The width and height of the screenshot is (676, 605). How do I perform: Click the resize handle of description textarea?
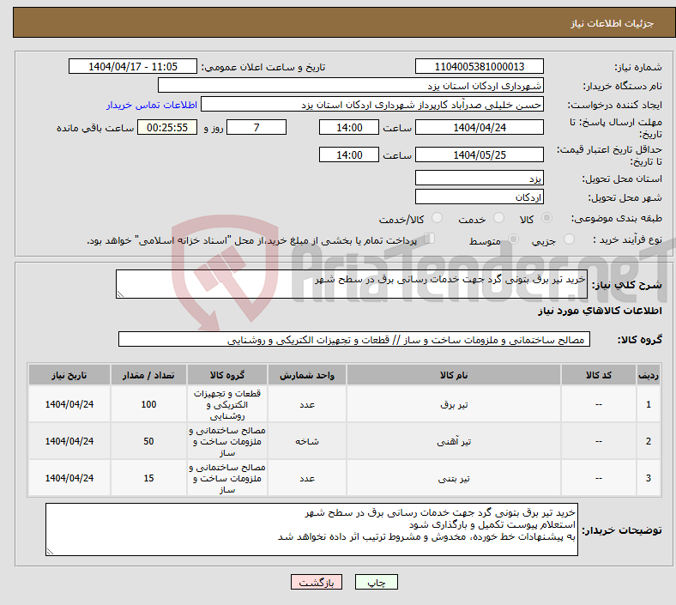(x=120, y=294)
